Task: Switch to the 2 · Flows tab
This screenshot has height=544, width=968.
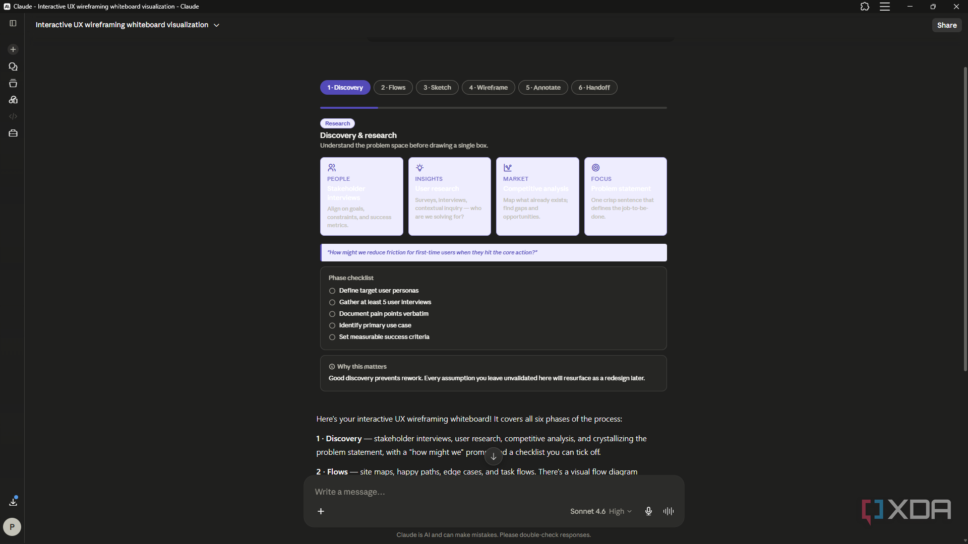Action: (393, 88)
